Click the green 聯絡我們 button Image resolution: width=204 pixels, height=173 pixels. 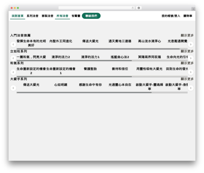[91, 16]
